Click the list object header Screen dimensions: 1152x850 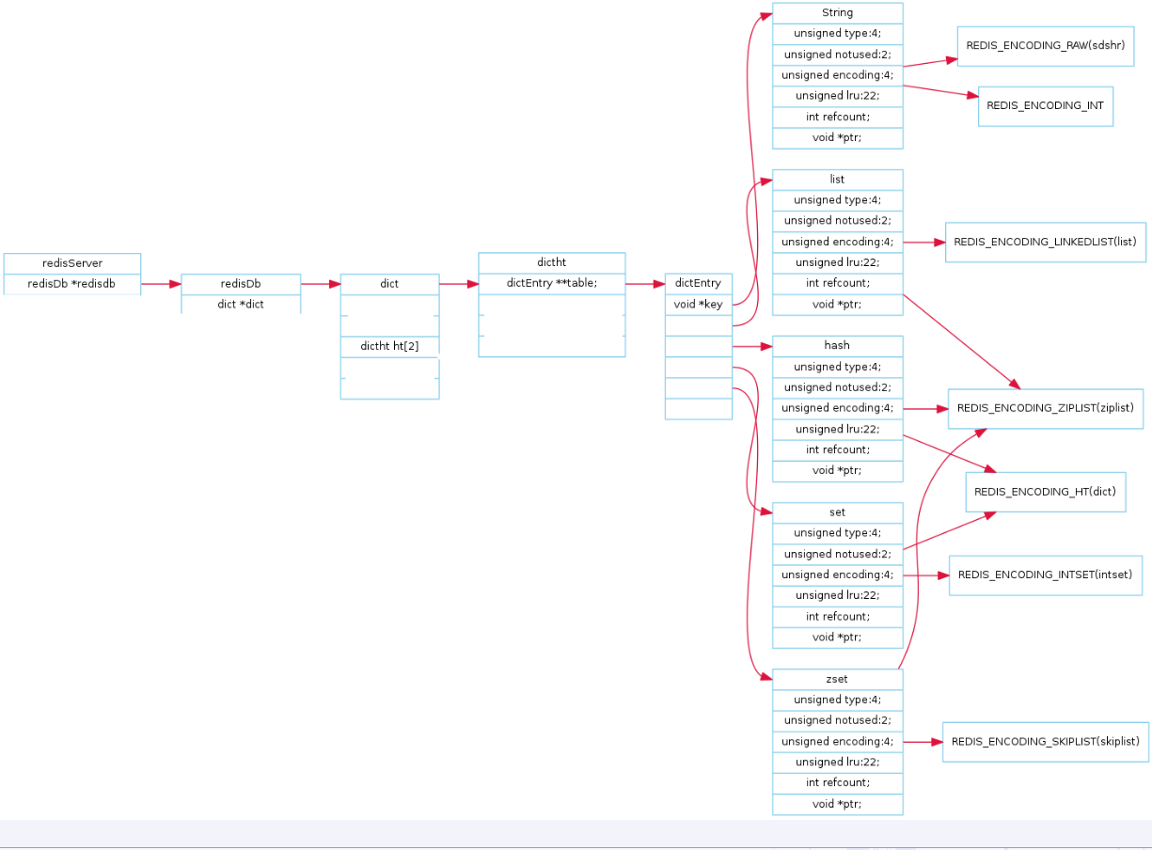[x=837, y=180]
